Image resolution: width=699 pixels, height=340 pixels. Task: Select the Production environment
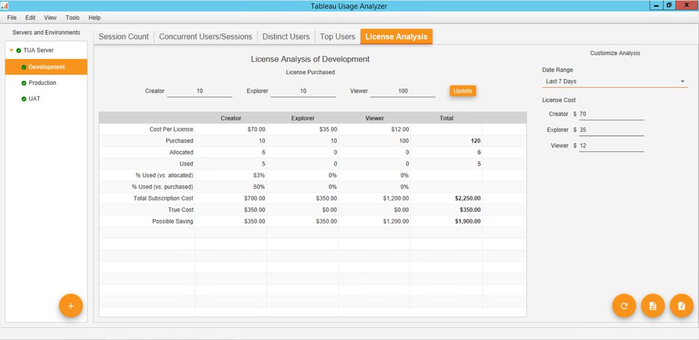(x=46, y=83)
